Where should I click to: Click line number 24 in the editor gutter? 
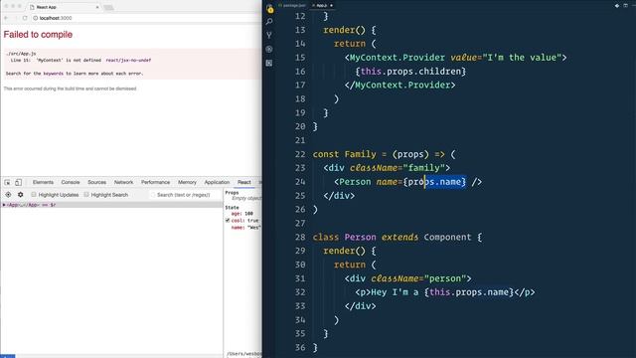pyautogui.click(x=300, y=182)
